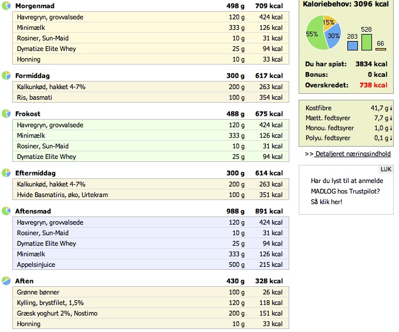Click the Aftensmad pie chart icon
This screenshot has width=399, height=332.
(x=6, y=211)
